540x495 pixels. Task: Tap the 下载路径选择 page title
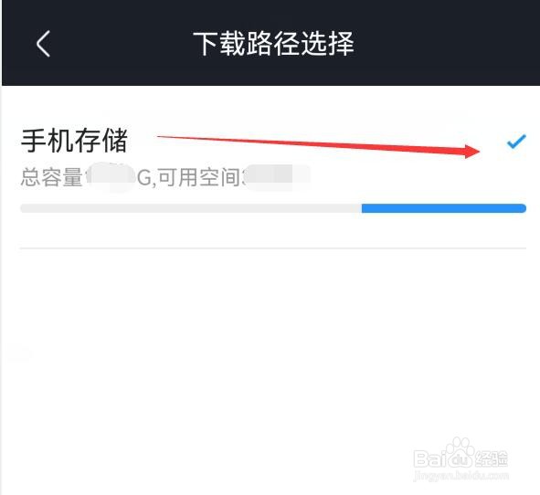click(273, 43)
